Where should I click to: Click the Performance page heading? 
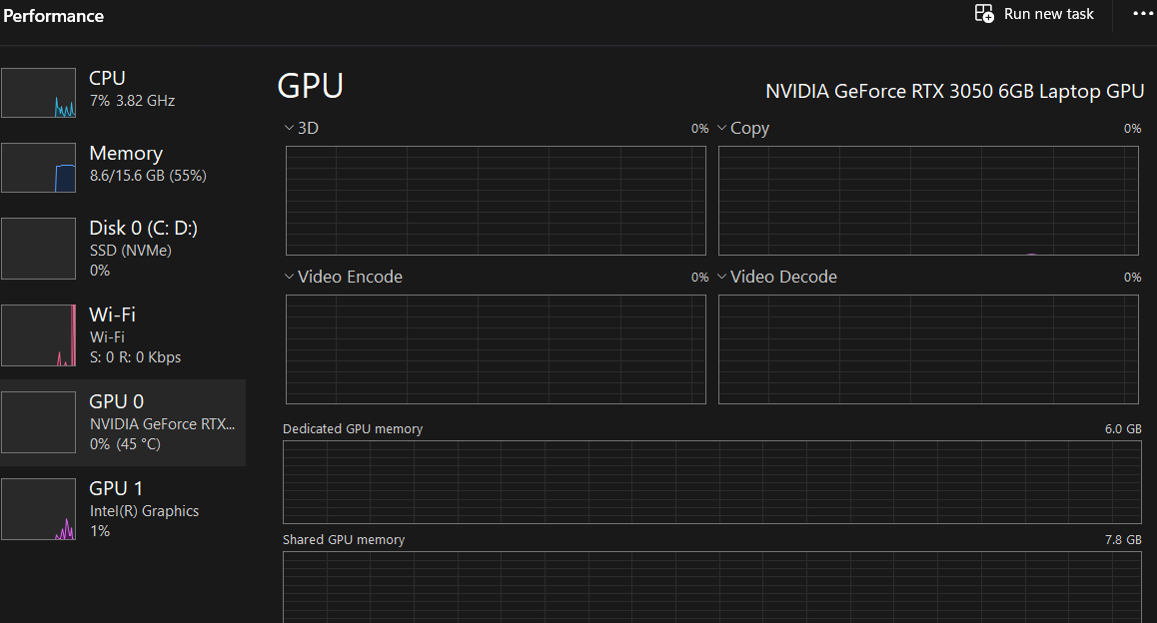(53, 16)
